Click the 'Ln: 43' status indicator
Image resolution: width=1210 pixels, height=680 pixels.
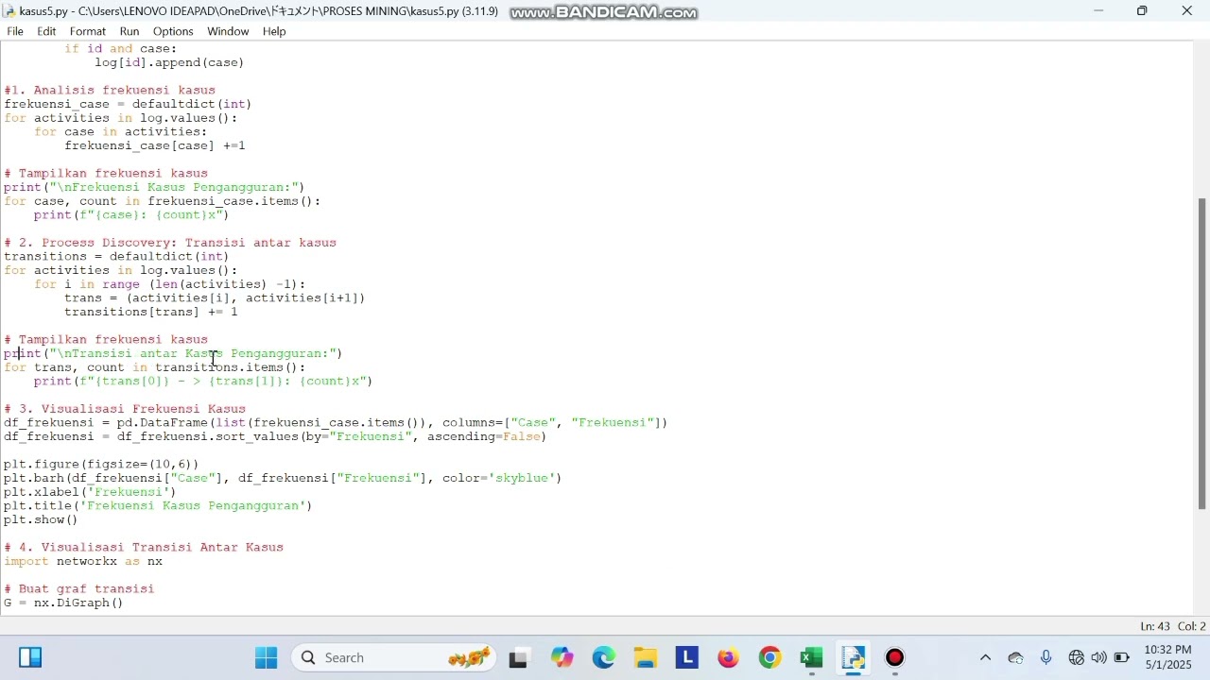click(1155, 626)
